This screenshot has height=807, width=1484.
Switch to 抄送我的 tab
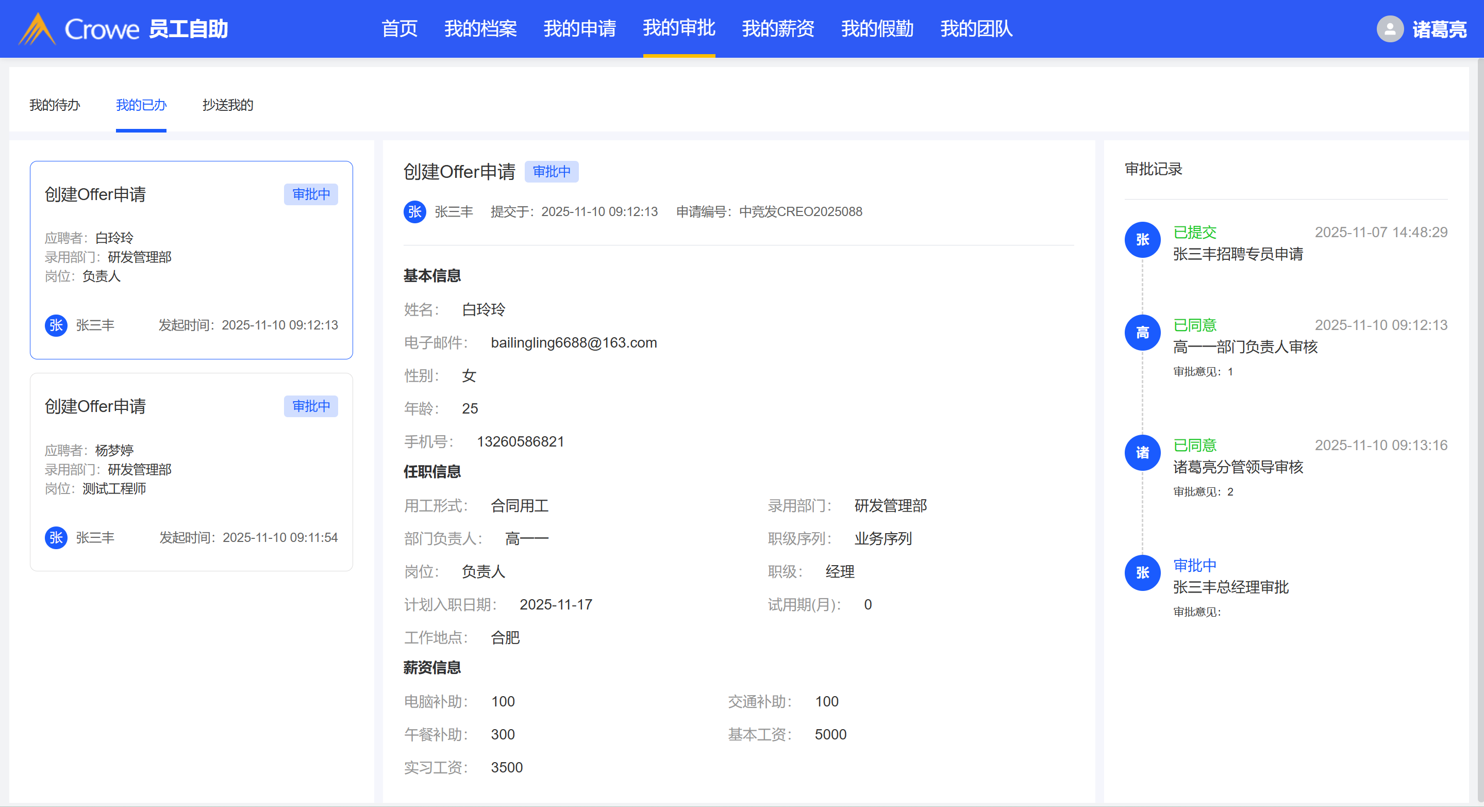tap(227, 105)
